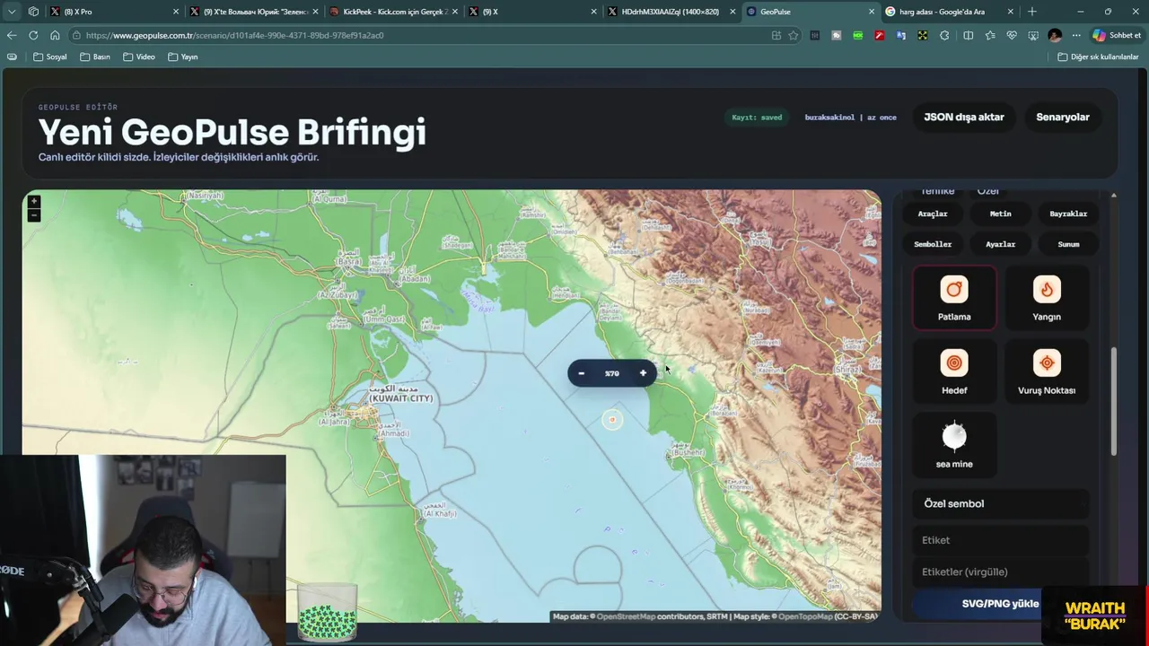Open the Sunum category
The width and height of the screenshot is (1149, 646).
coord(1068,244)
